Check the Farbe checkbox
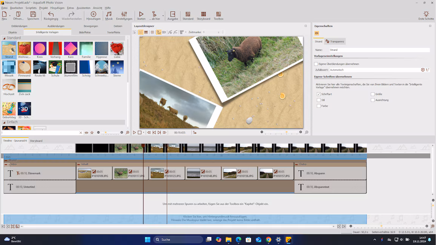This screenshot has width=436, height=245. 319,106
